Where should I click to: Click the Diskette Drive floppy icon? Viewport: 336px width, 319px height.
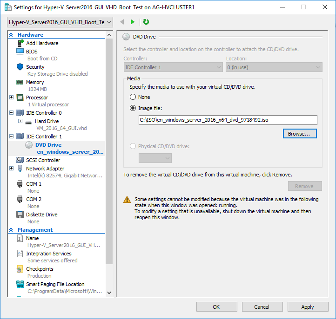[20, 215]
